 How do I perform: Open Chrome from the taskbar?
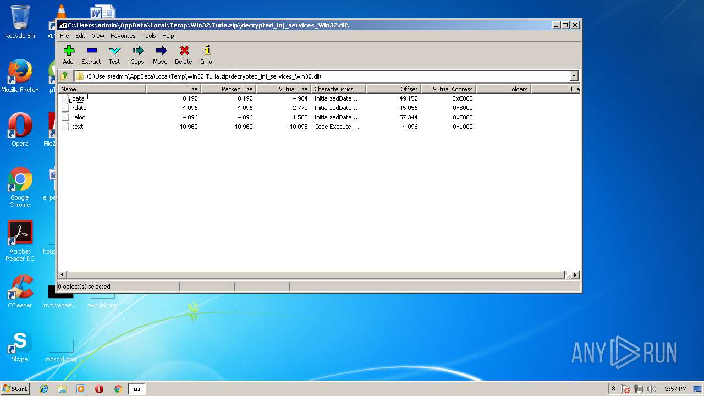(118, 389)
